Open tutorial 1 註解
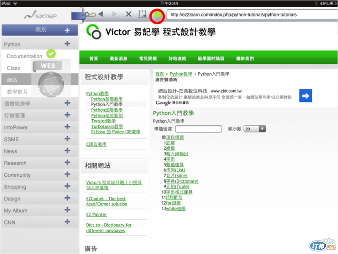 click(171, 143)
